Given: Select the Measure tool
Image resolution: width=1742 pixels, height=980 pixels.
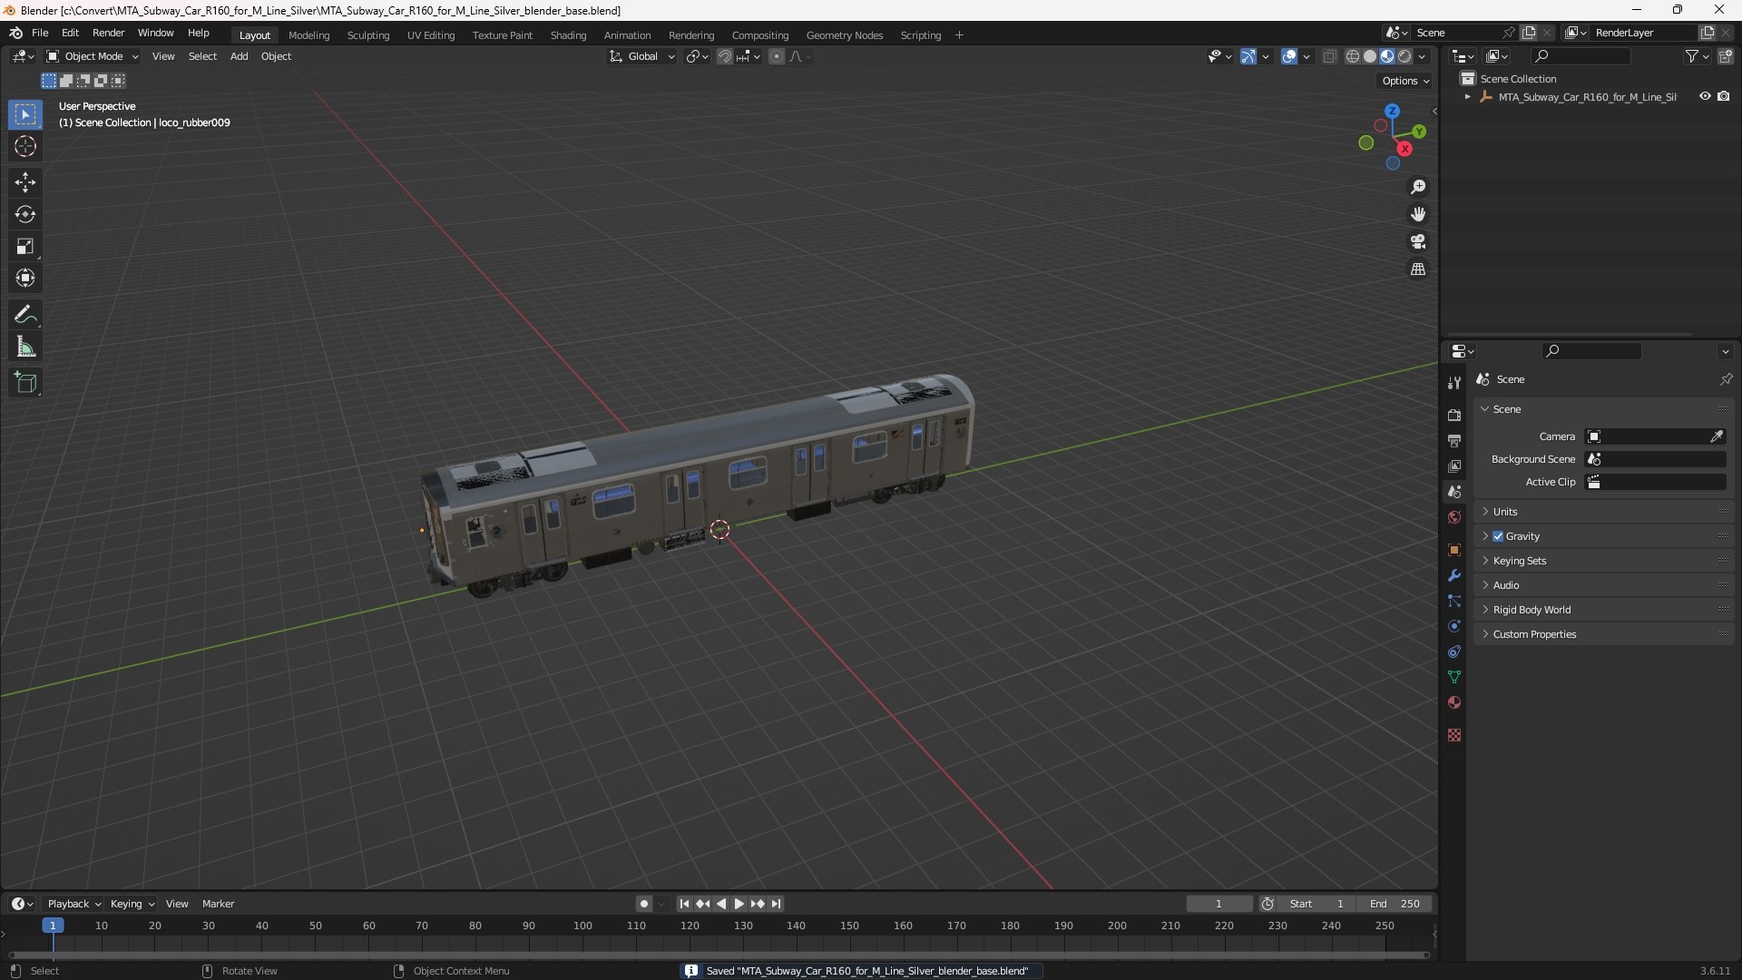Looking at the screenshot, I should coord(25,347).
